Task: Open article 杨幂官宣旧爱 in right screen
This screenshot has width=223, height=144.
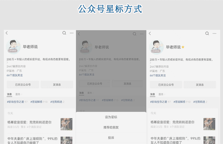Action: [173, 122]
